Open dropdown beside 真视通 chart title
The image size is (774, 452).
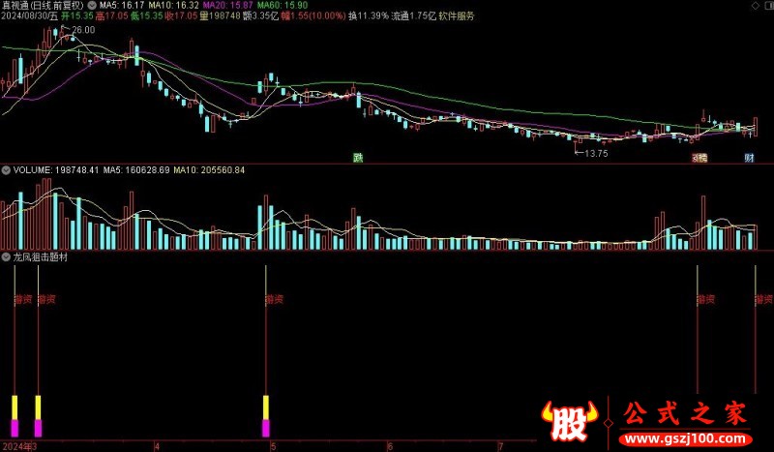(92, 6)
